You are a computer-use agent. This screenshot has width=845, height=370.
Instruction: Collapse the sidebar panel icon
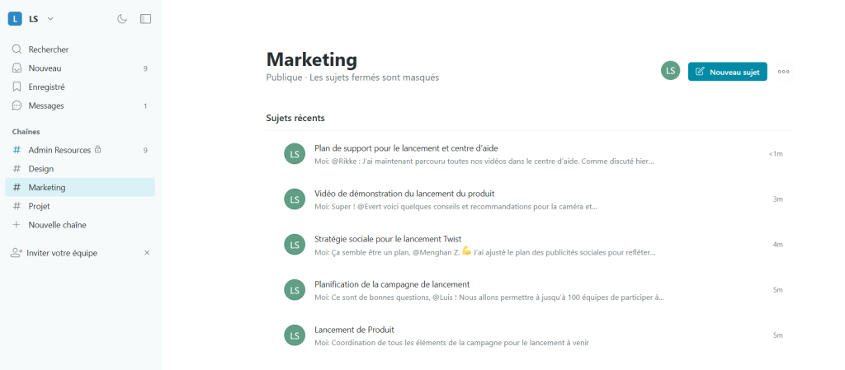pyautogui.click(x=145, y=18)
